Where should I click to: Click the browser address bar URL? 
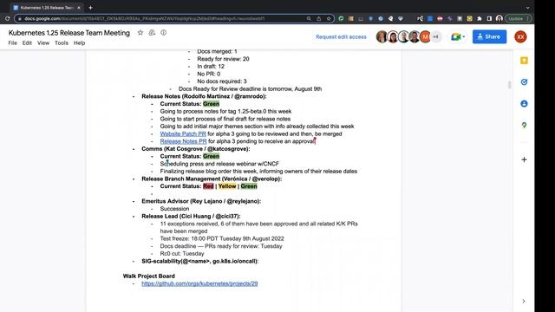(x=145, y=18)
